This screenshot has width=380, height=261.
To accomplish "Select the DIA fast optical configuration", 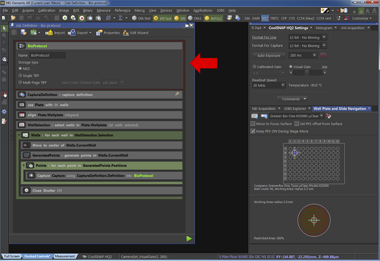I will click(141, 18).
